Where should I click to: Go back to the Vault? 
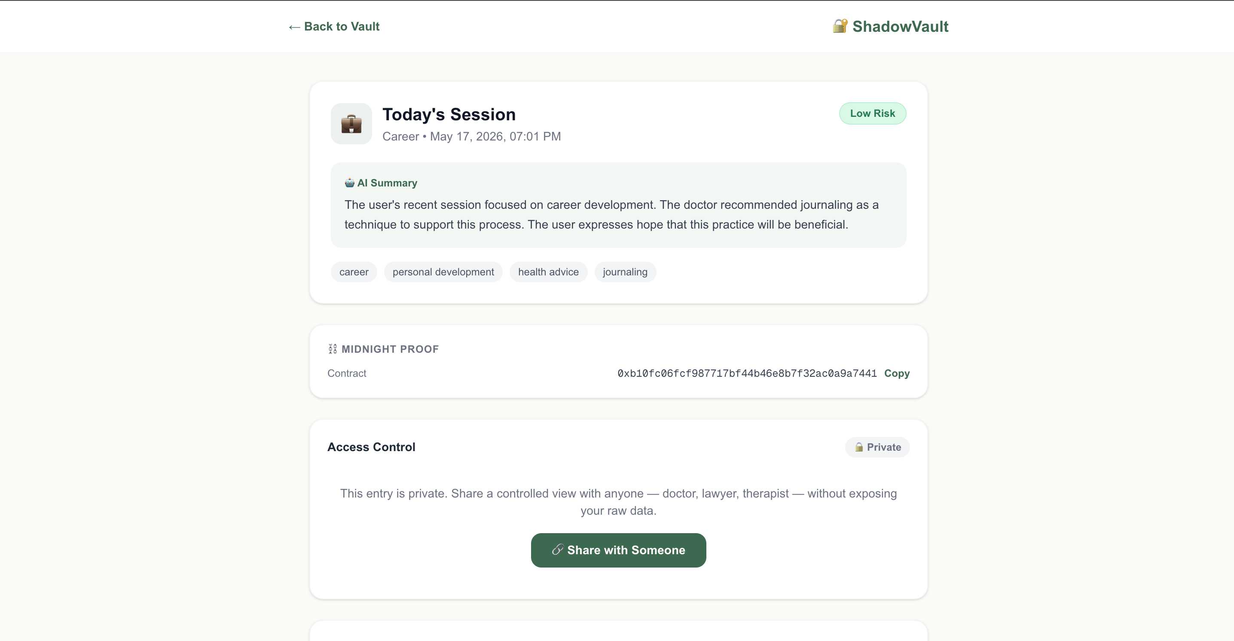coord(334,26)
